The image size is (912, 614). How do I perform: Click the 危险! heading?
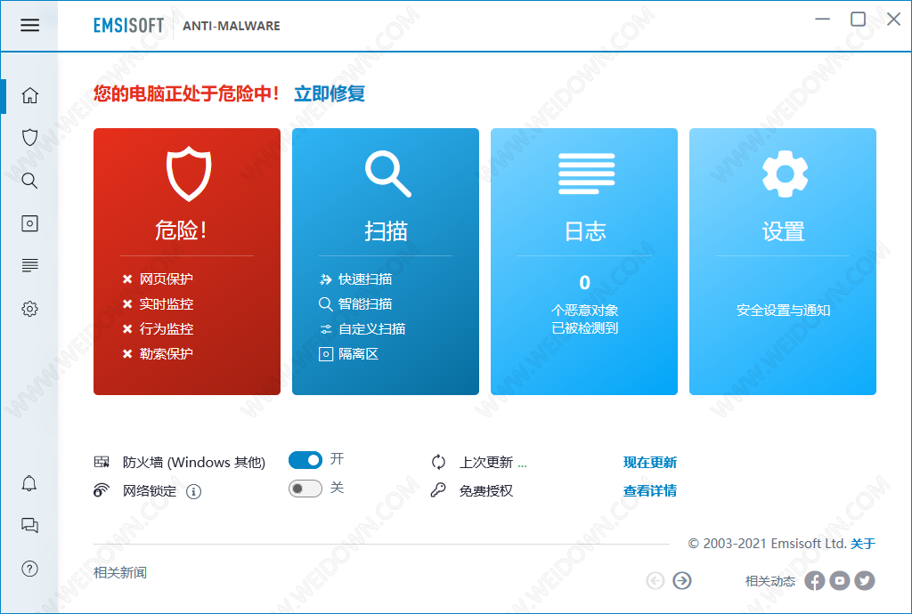click(181, 230)
